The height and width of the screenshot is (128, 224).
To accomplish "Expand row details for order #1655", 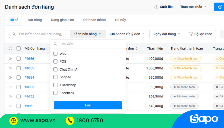I will click(x=10, y=68).
